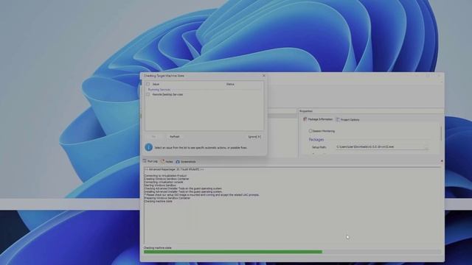Switch to the Run Log tab
The image size is (472, 265).
[150, 161]
